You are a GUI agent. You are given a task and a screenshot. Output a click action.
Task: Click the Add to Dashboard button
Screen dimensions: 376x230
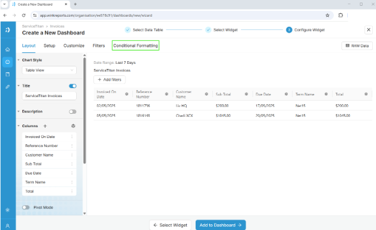[221, 225]
